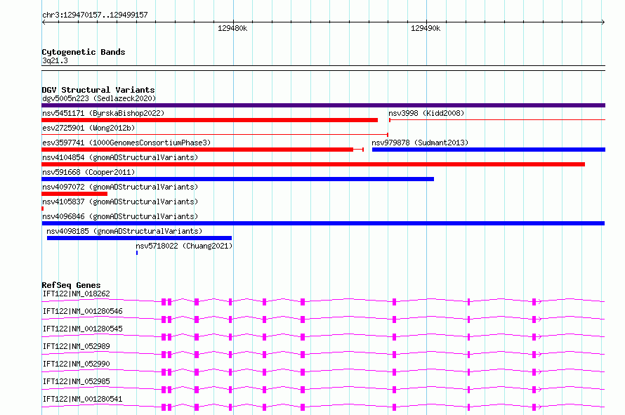The width and height of the screenshot is (625, 415).
Task: Click the nsv4104854 (gnomADStructuralVariants) label
Action: [x=120, y=157]
